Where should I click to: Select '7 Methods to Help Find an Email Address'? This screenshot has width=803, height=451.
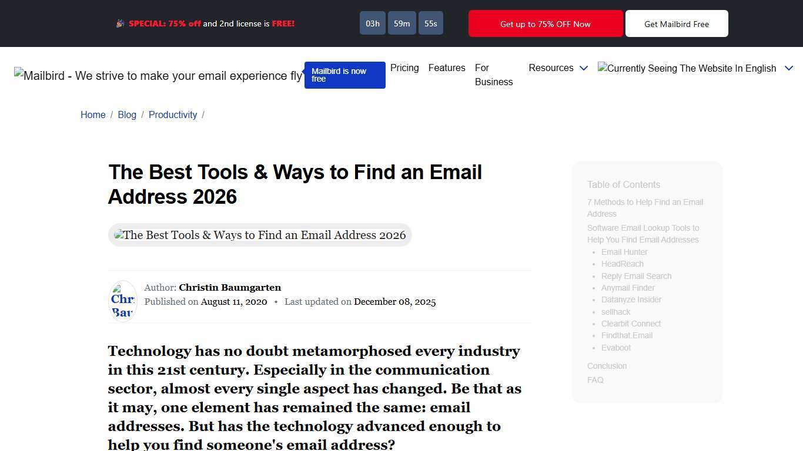coord(645,208)
